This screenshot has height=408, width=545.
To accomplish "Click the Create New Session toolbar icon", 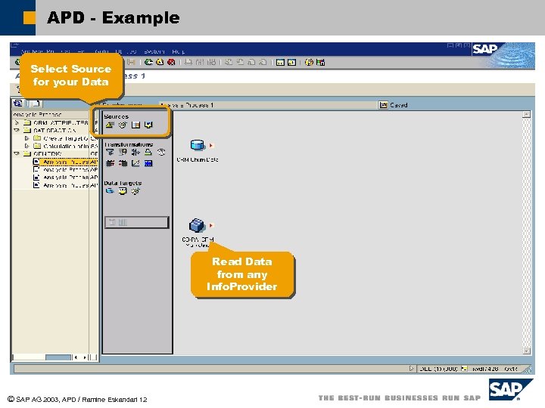I will pyautogui.click(x=280, y=62).
